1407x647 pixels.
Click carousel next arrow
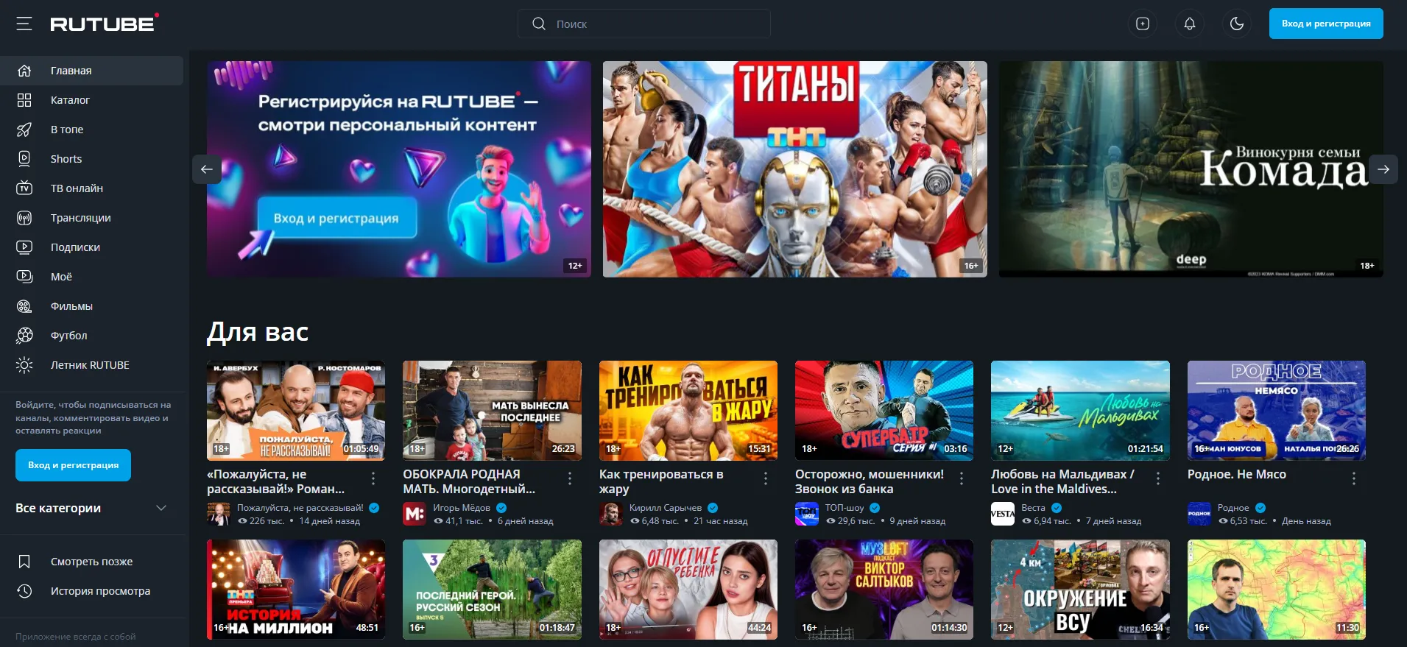[1383, 169]
